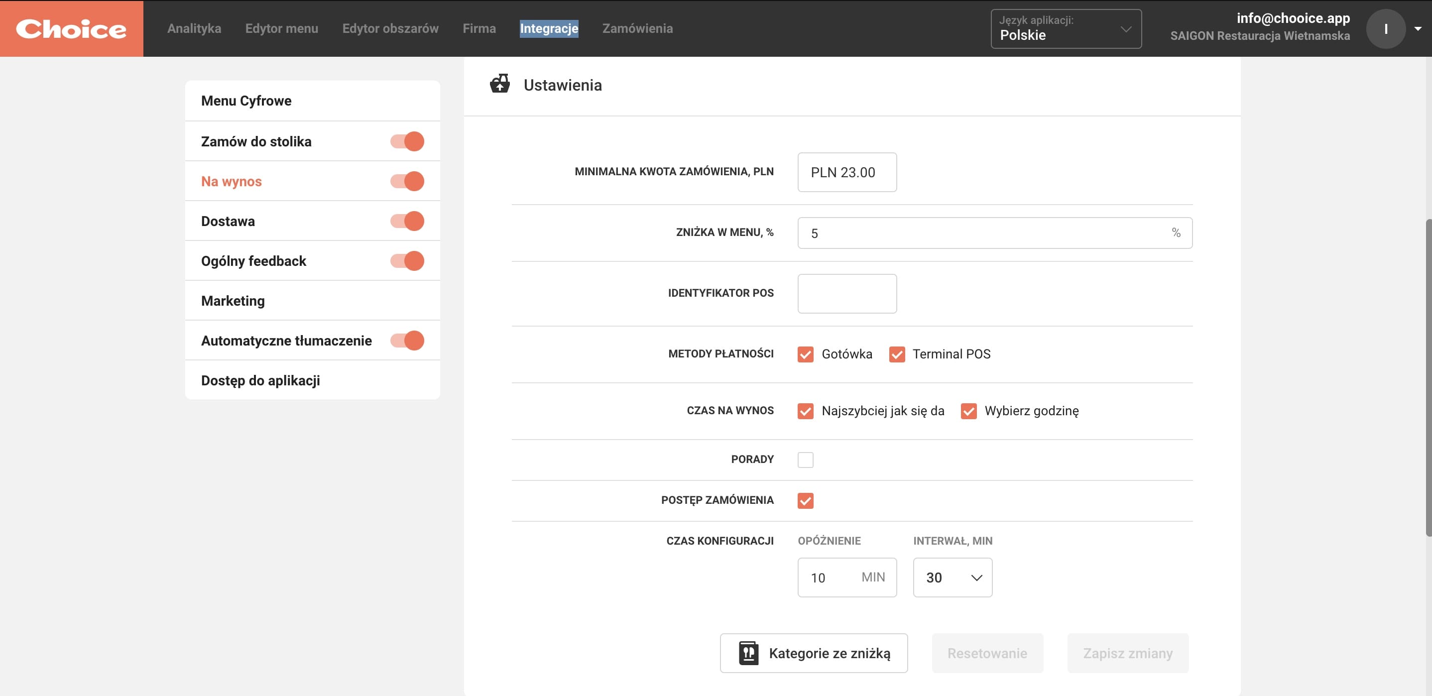Click SAIGON Restauracja Wietnamska text

pyautogui.click(x=1260, y=35)
